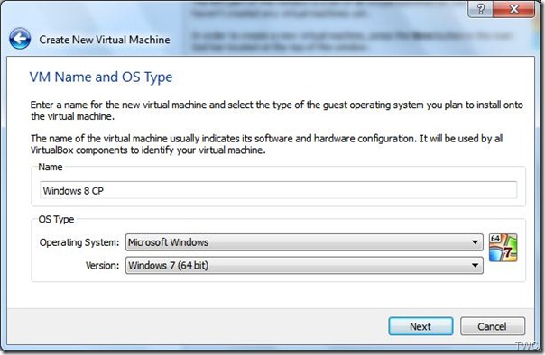Open the Operating System dropdown
The height and width of the screenshot is (355, 545).
pos(304,242)
